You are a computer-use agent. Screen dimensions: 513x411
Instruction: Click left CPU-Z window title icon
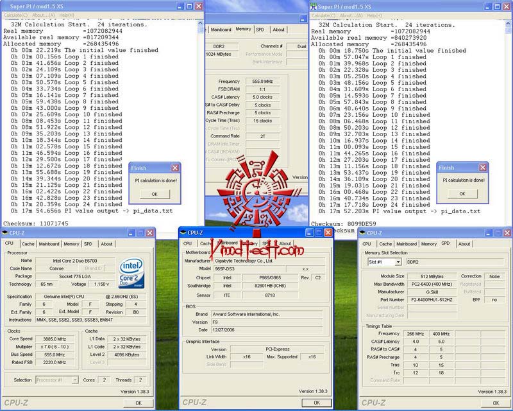click(x=4, y=232)
